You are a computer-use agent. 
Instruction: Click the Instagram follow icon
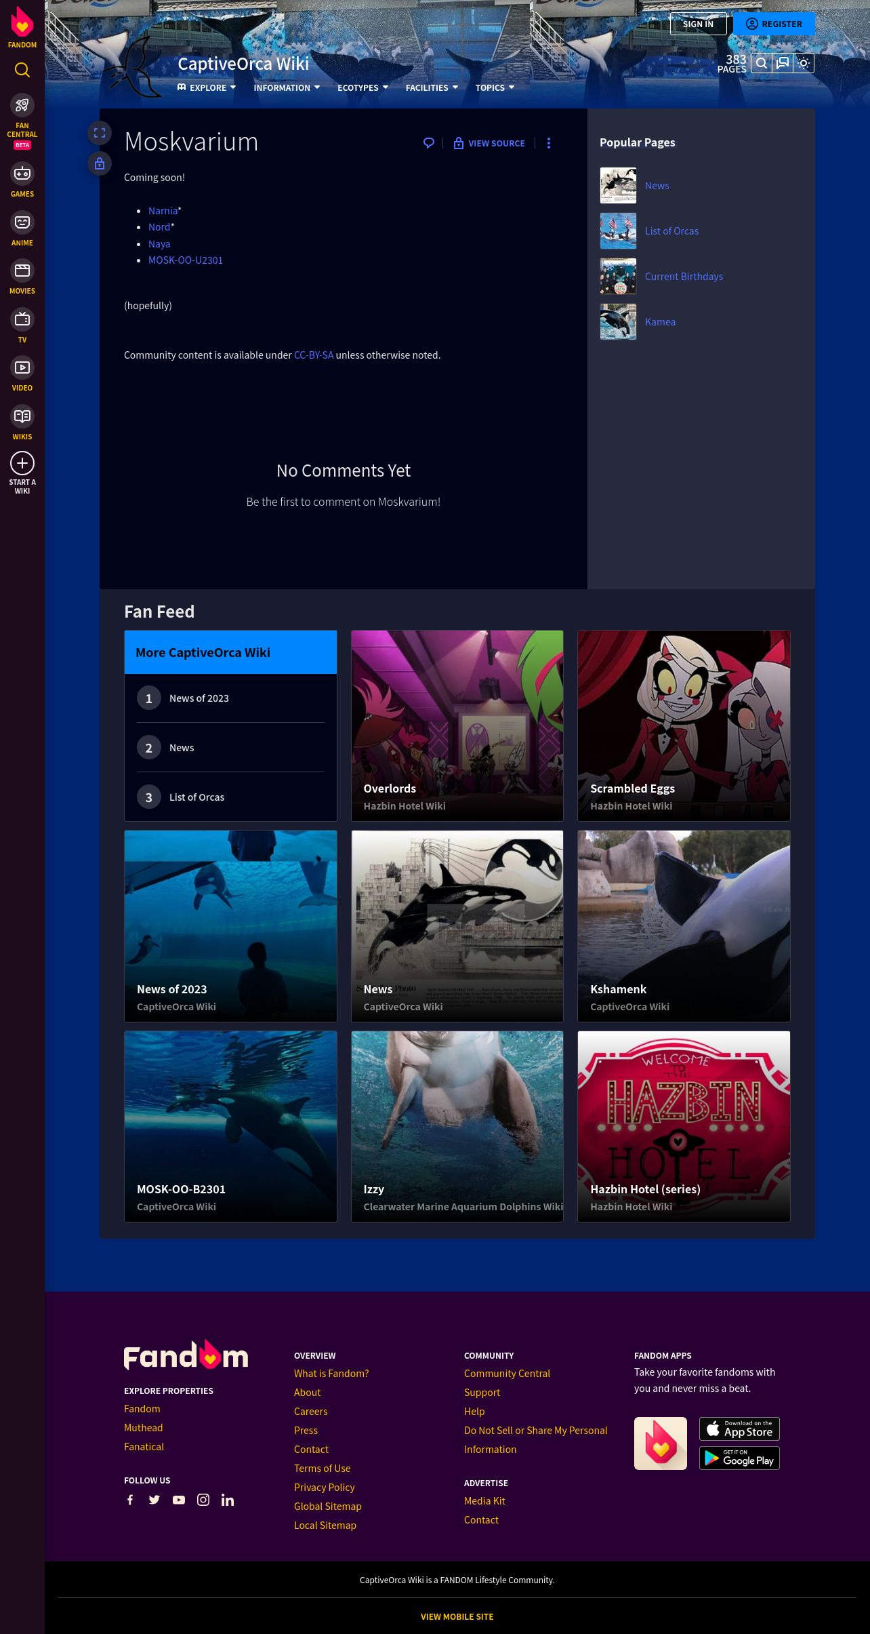(x=203, y=1500)
